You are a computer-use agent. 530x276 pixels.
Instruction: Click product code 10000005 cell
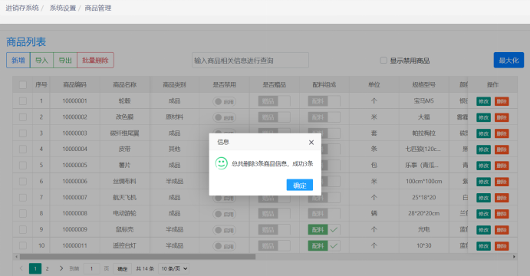(74, 165)
